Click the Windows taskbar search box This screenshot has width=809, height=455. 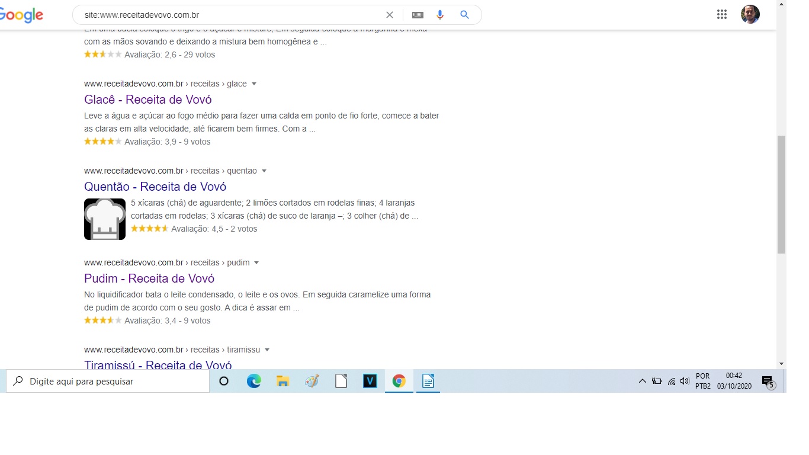(108, 382)
